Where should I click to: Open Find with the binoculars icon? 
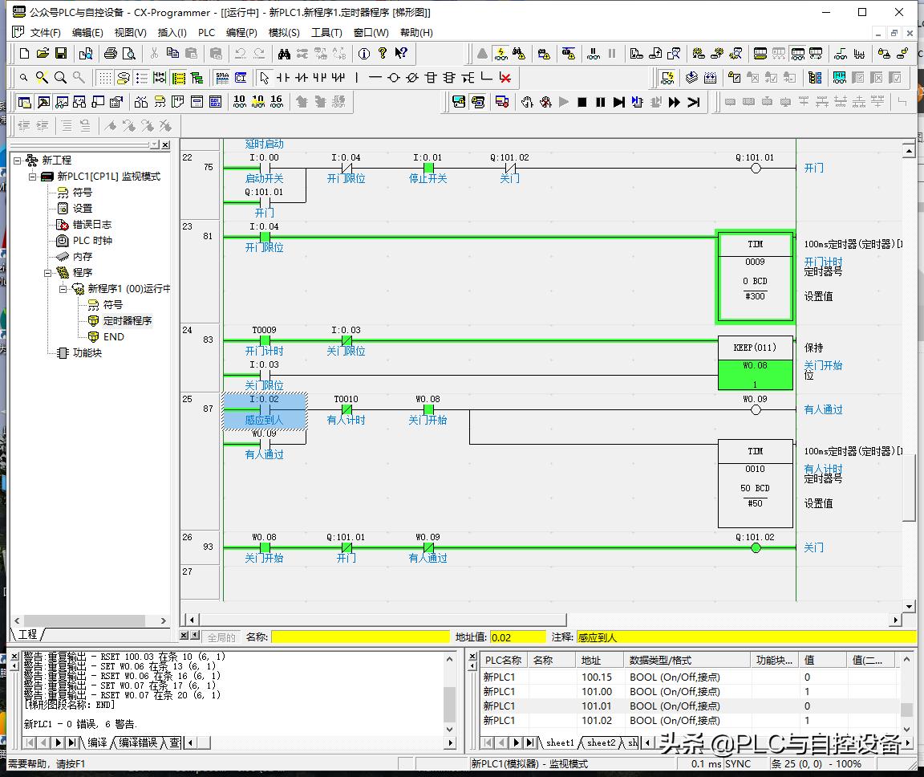click(284, 54)
